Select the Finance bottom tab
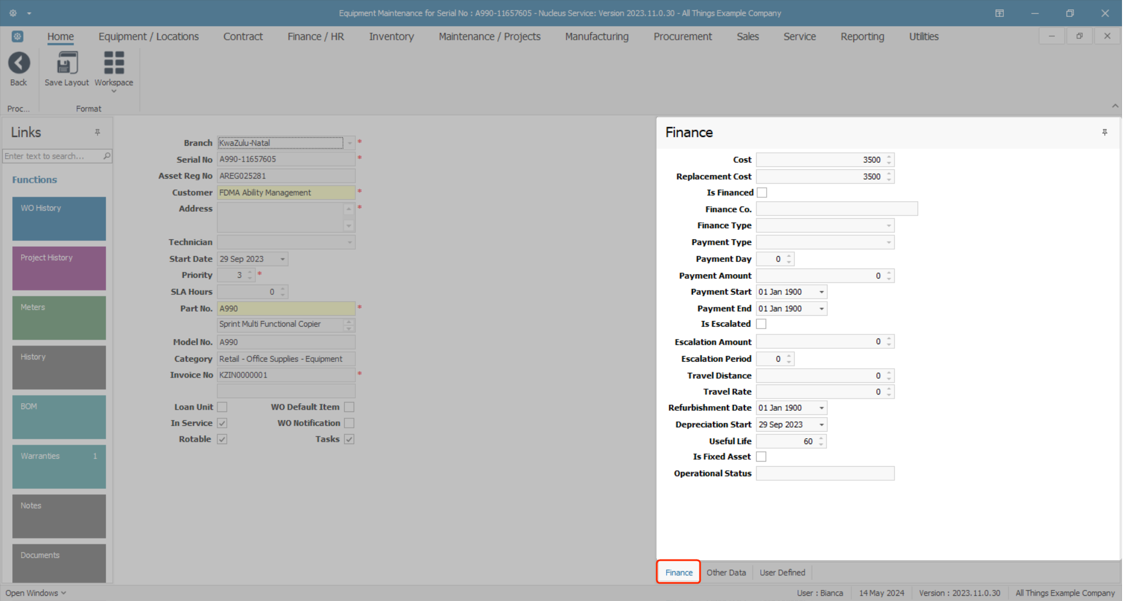 (x=679, y=572)
